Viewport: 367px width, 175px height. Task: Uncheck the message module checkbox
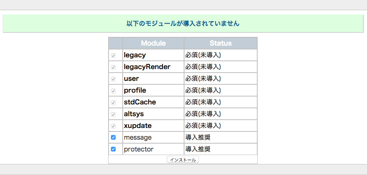pyautogui.click(x=113, y=137)
